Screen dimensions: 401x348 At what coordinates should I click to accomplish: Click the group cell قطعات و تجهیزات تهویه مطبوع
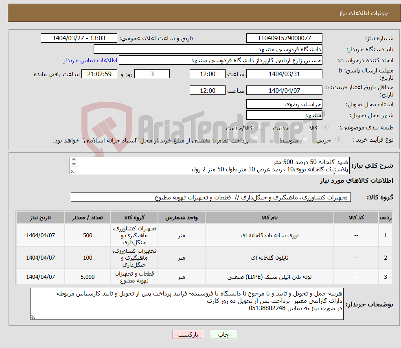[x=134, y=277]
